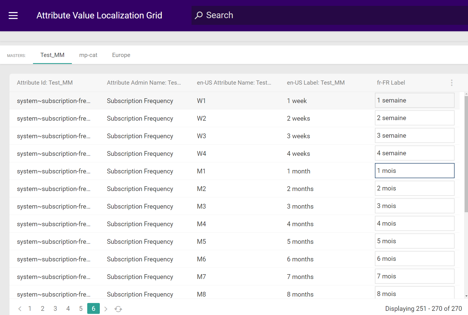Select the W1 attribute name cell
468x315 pixels.
(201, 101)
